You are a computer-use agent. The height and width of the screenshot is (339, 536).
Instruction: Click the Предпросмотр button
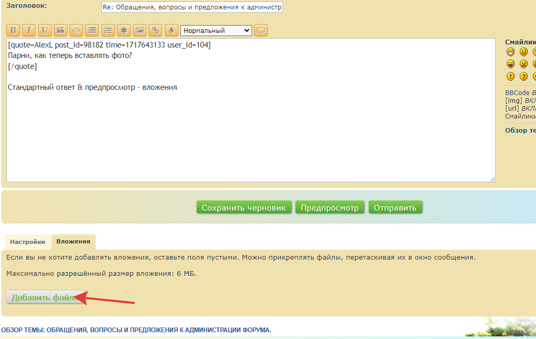[x=329, y=207]
